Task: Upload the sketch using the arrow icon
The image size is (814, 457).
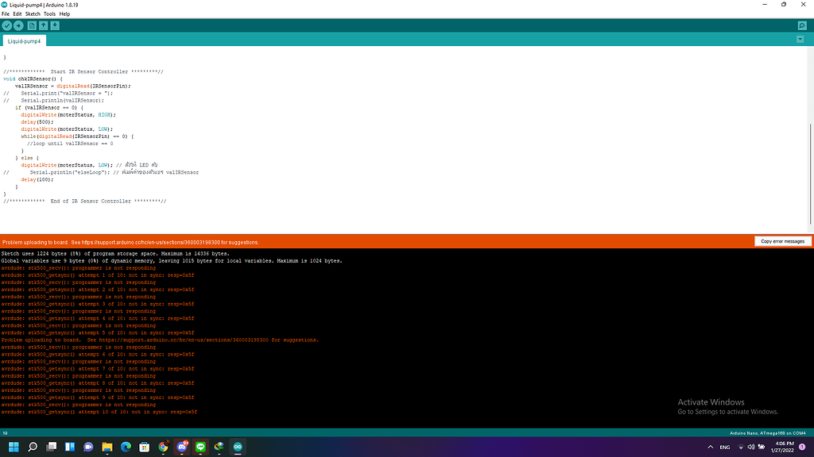Action: pyautogui.click(x=18, y=25)
